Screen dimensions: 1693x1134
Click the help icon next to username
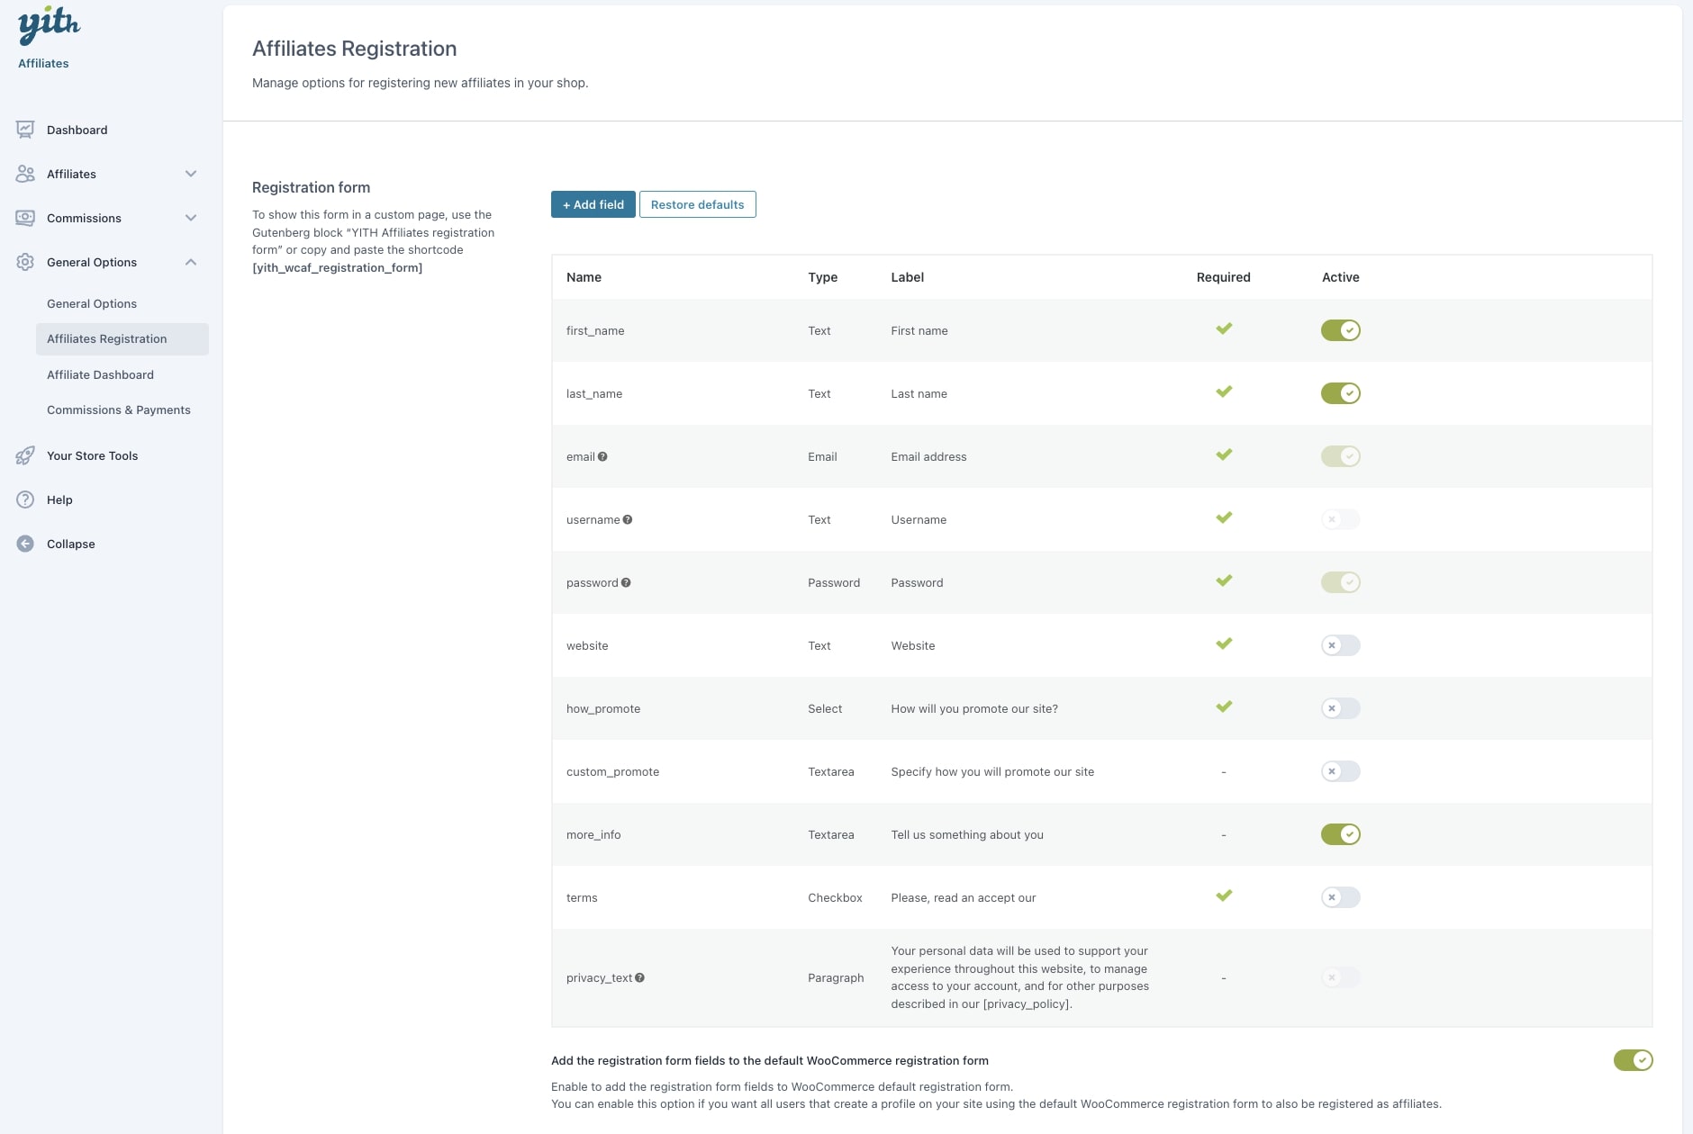coord(628,519)
